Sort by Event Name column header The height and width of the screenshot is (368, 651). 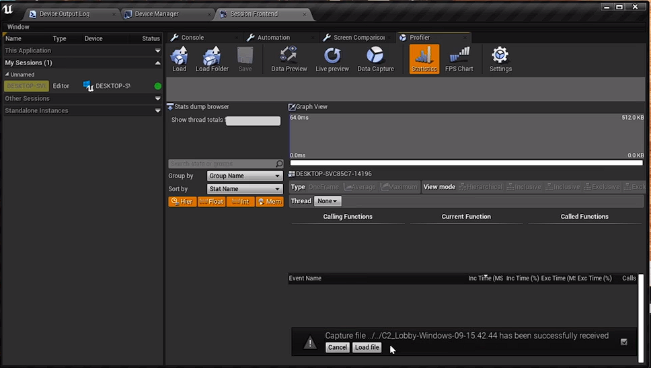(305, 279)
